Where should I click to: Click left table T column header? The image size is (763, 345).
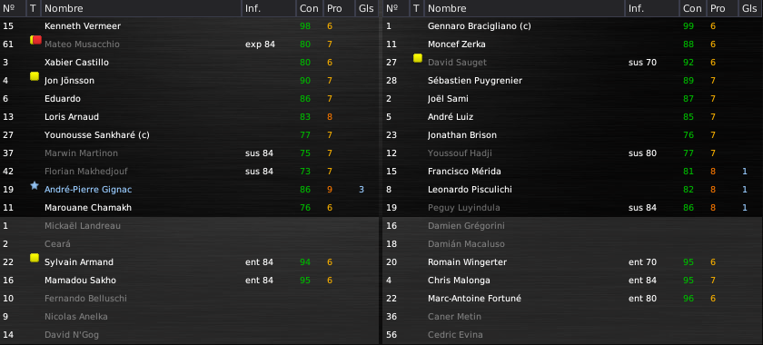click(33, 8)
